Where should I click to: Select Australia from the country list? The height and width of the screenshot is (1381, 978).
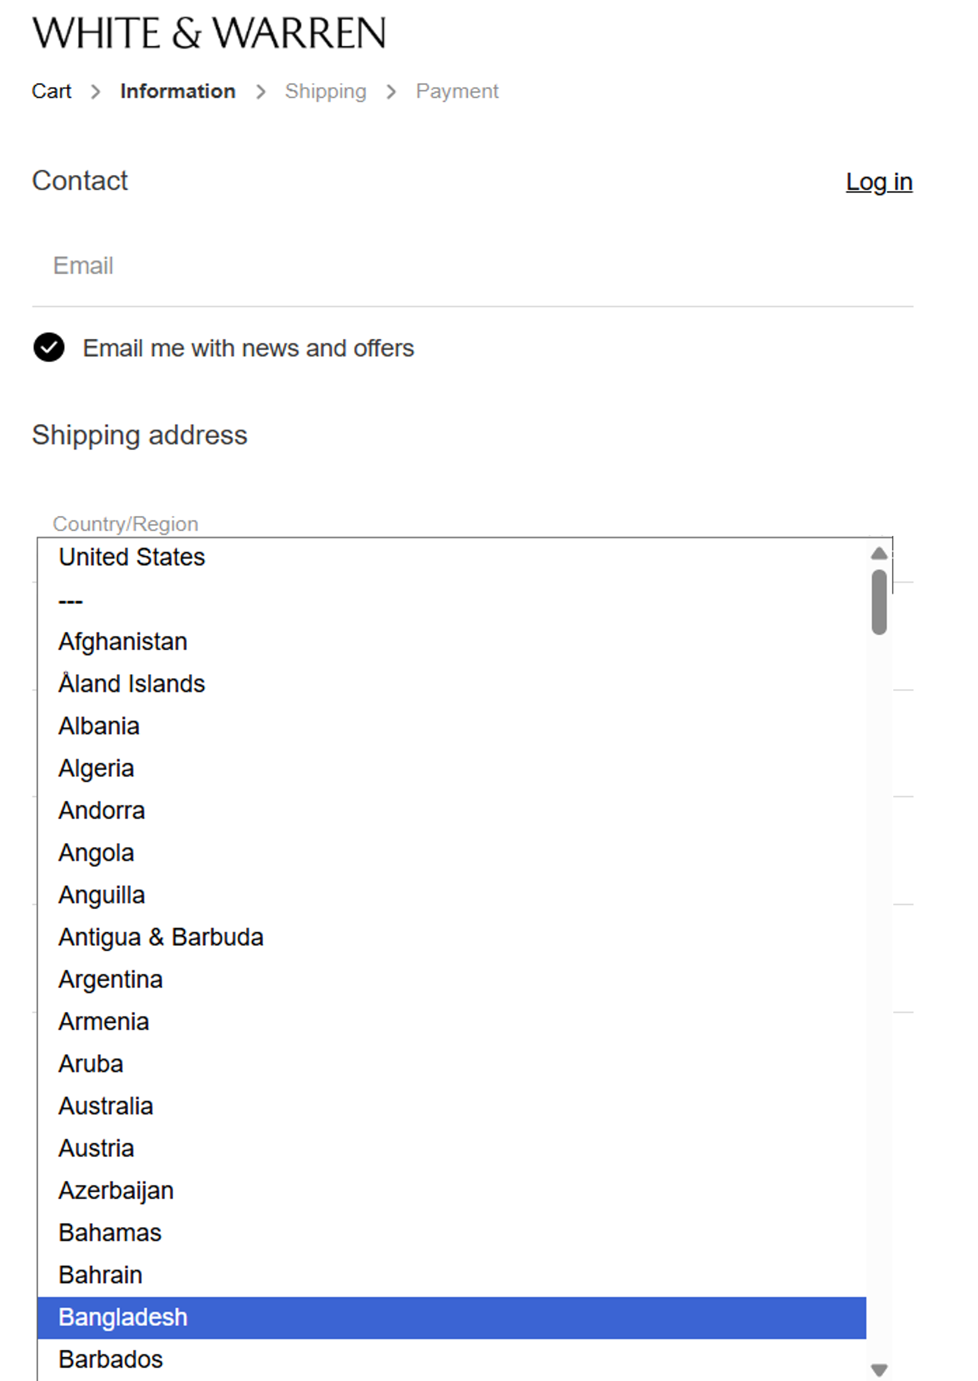(x=106, y=1106)
